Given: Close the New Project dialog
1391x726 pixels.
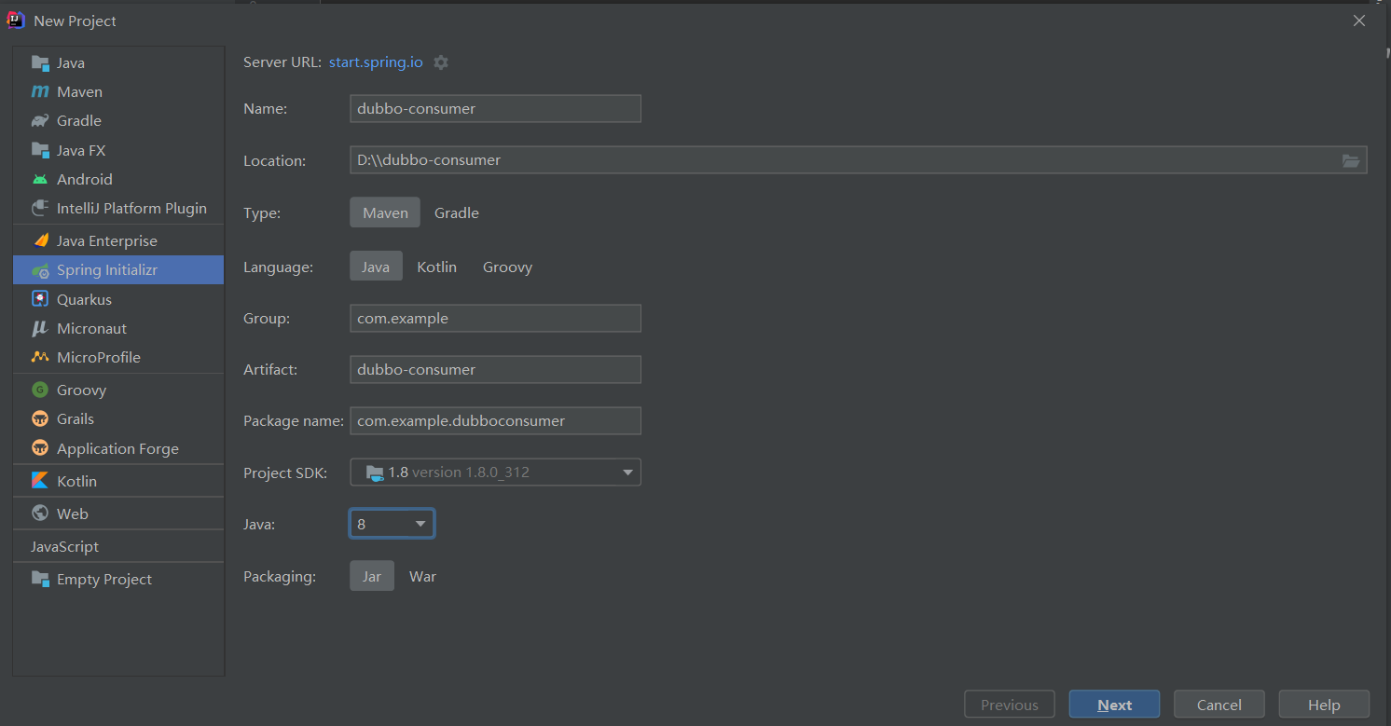Looking at the screenshot, I should click(1359, 21).
